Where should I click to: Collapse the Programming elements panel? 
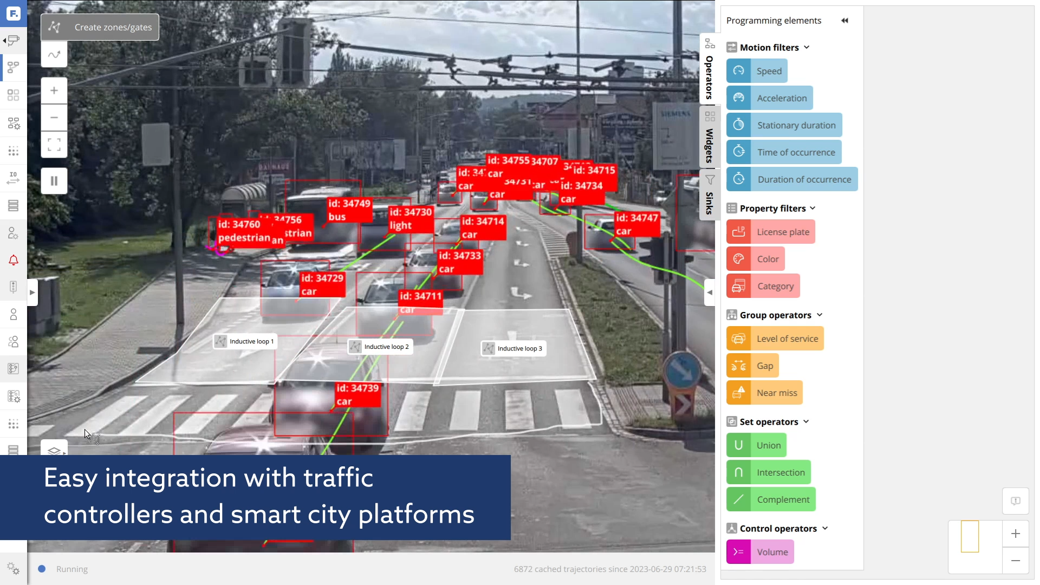click(x=844, y=20)
